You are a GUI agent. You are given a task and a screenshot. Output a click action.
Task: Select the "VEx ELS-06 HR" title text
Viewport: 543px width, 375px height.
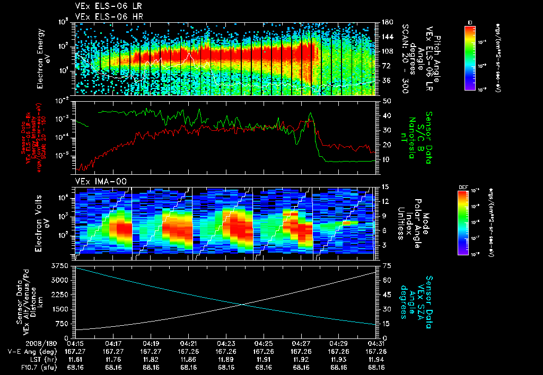pyautogui.click(x=109, y=16)
